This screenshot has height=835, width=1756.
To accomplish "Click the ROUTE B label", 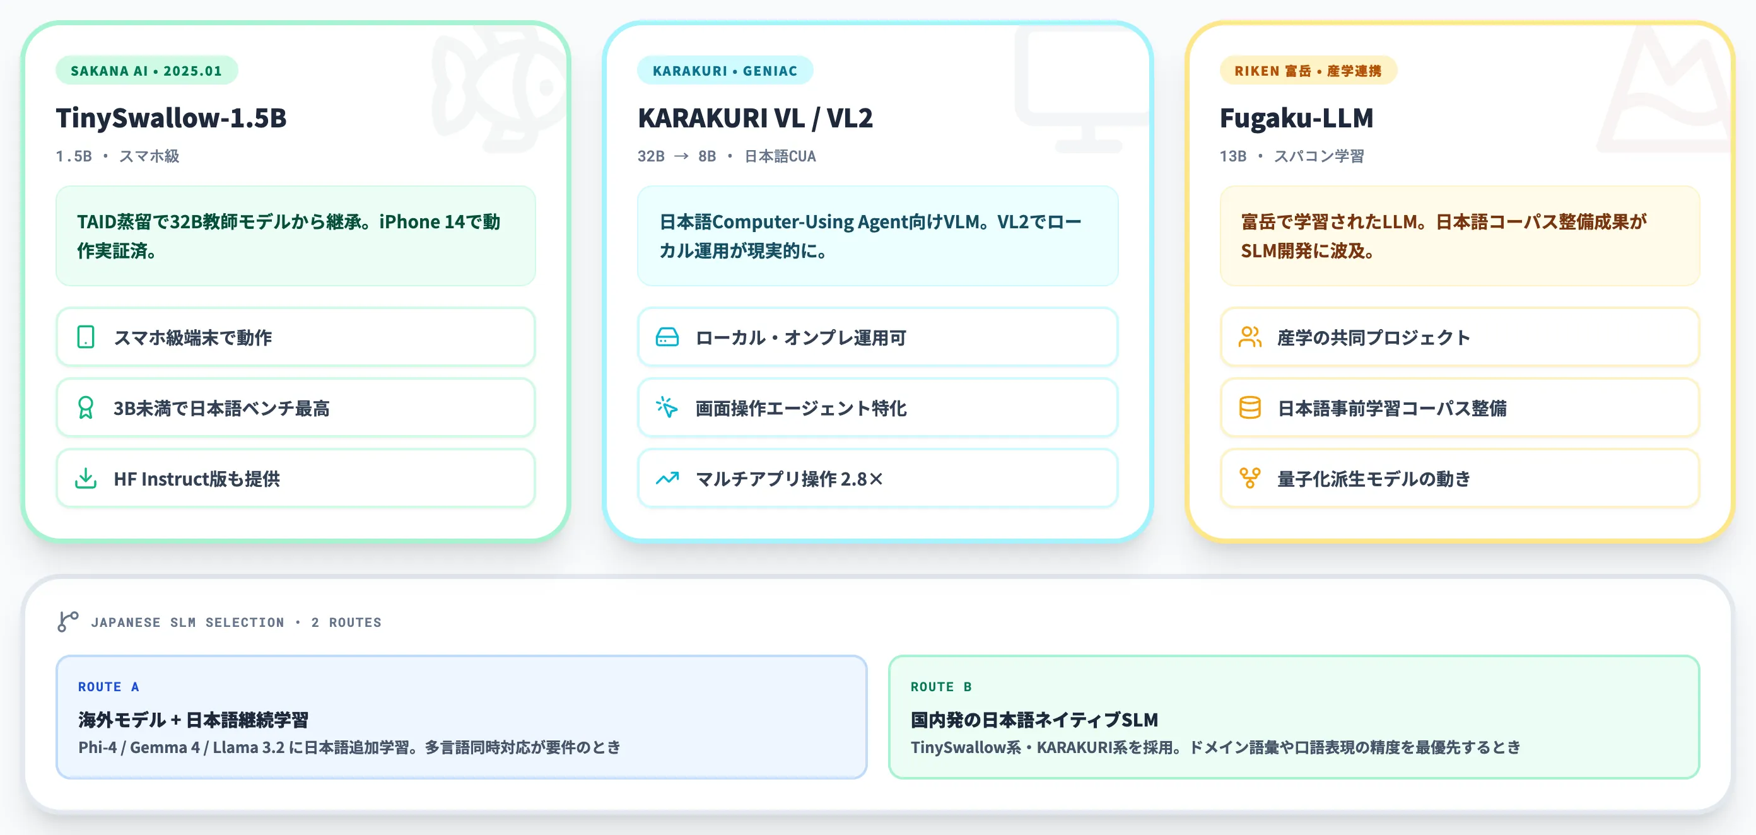I will point(942,686).
